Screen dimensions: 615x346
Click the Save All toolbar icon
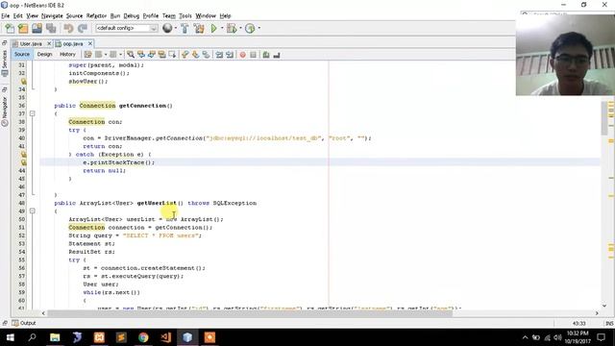[x=51, y=28]
